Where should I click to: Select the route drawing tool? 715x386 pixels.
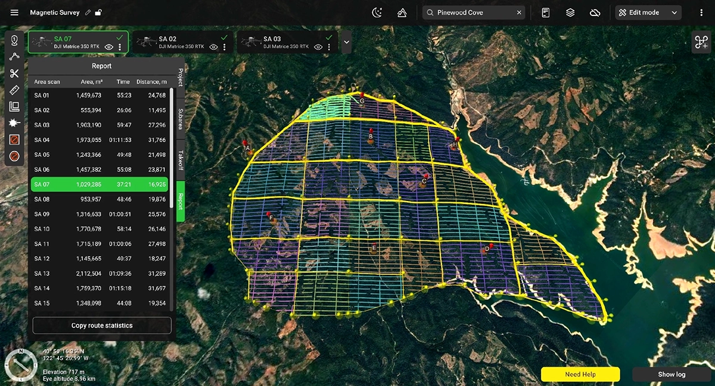(x=14, y=57)
